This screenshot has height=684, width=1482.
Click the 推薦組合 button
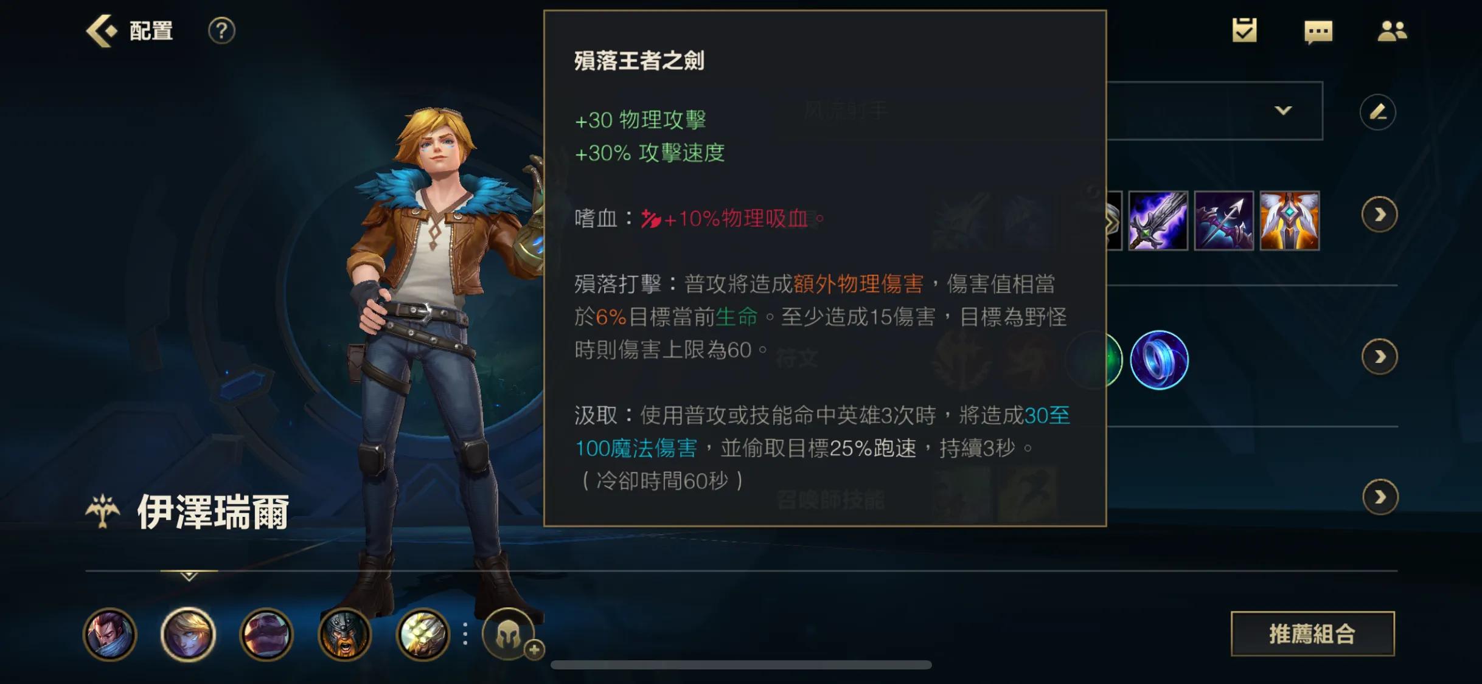pos(1312,634)
